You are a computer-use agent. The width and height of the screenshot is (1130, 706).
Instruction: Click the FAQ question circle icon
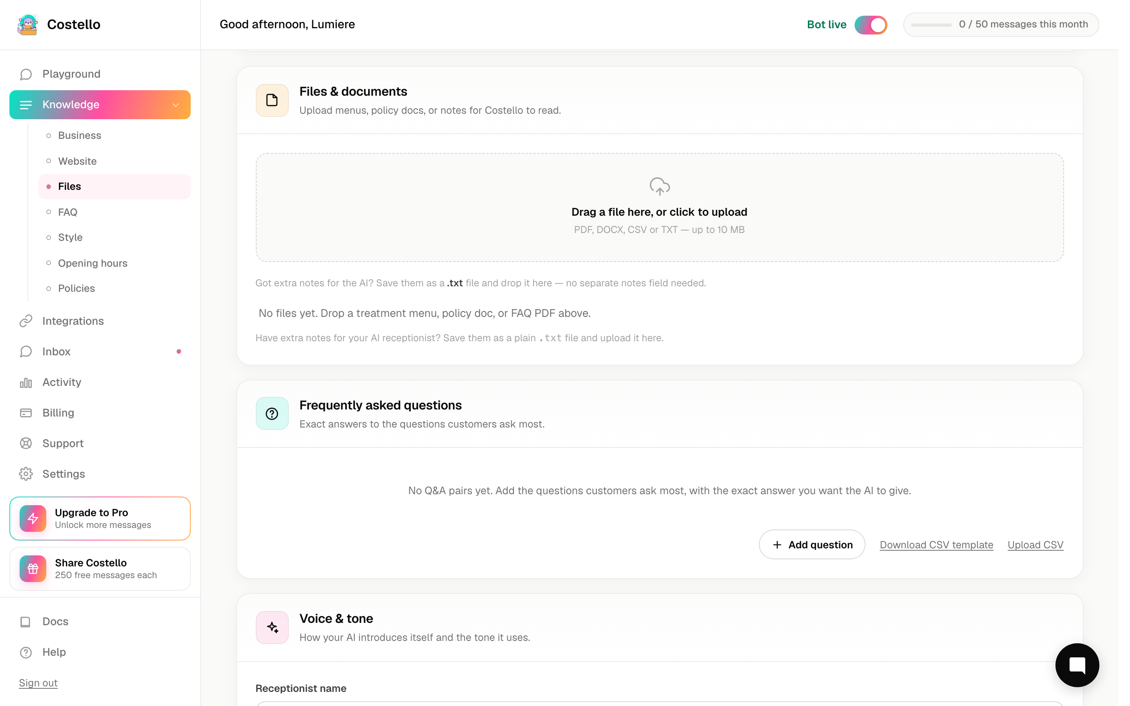(272, 414)
